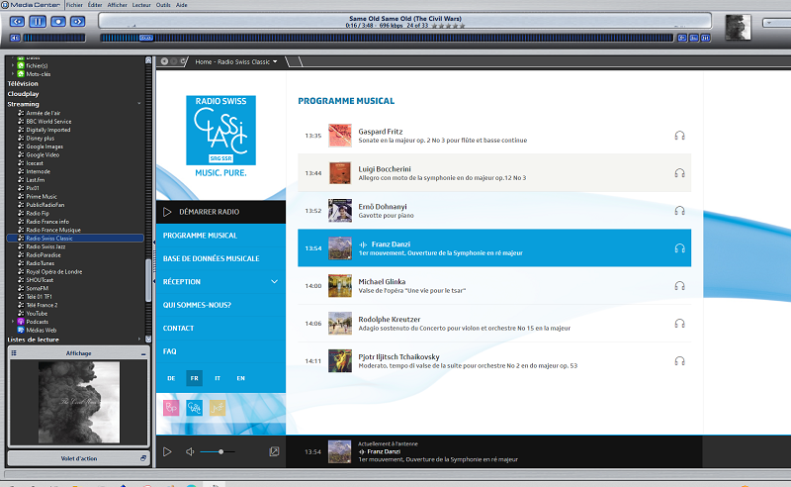Open the Radio Swiss Pop pink icon

171,407
